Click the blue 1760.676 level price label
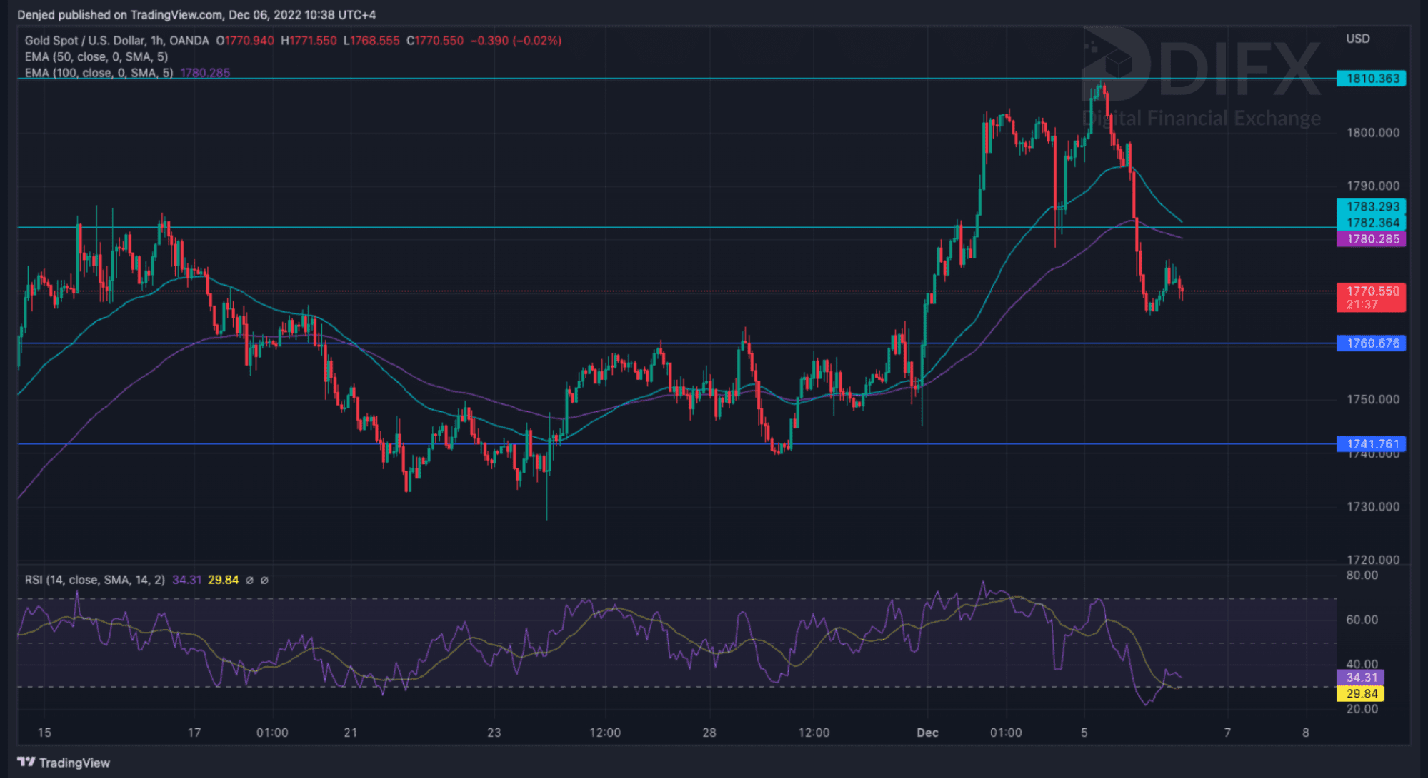Screen dimensions: 1428x779 click(1372, 343)
